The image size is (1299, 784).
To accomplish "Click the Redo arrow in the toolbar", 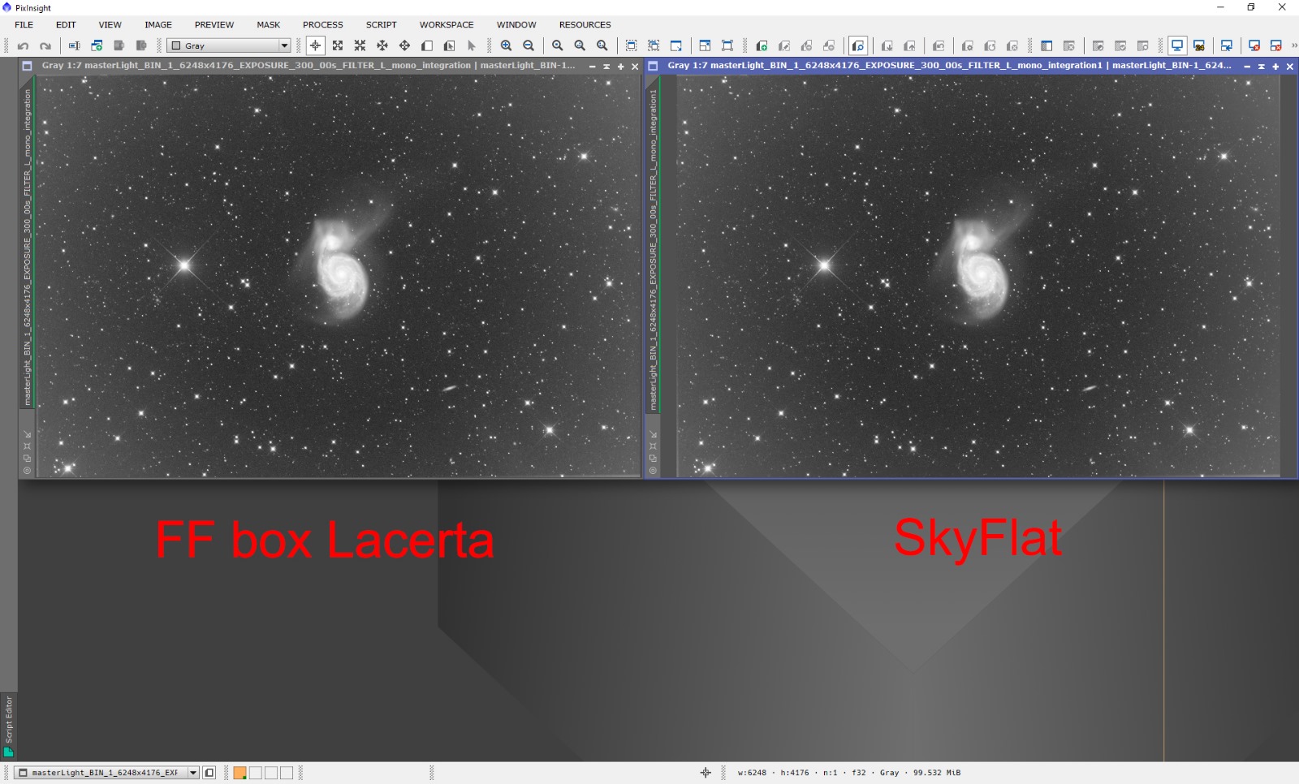I will coord(45,46).
